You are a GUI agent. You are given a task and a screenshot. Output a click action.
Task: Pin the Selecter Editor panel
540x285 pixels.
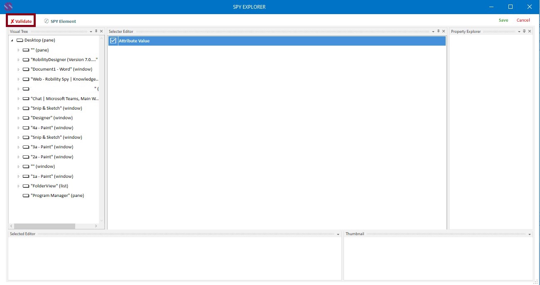[438, 31]
